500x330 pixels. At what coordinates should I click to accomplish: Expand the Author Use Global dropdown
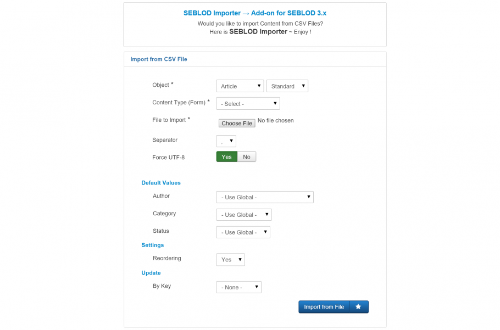click(265, 197)
